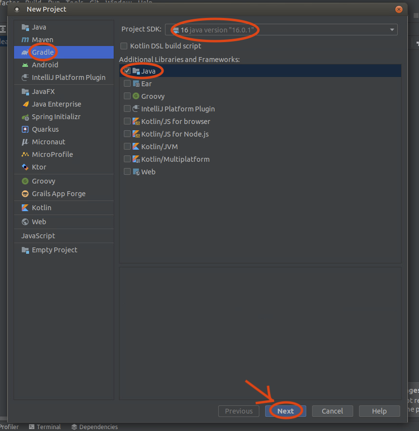
Task: Select Grails App Forge project type
Action: 64,194
